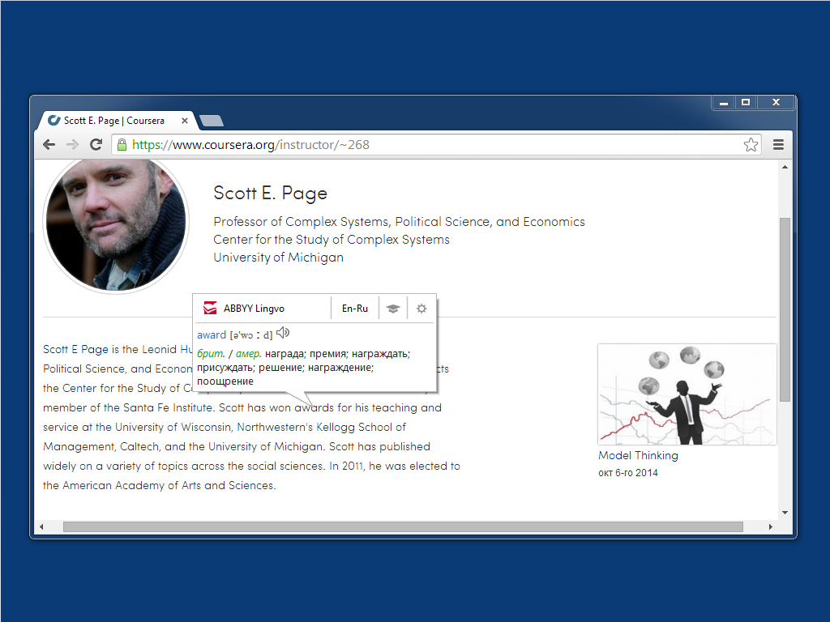Close the Scott E. Page tab
Screen dimensions: 830x622
[x=185, y=121]
